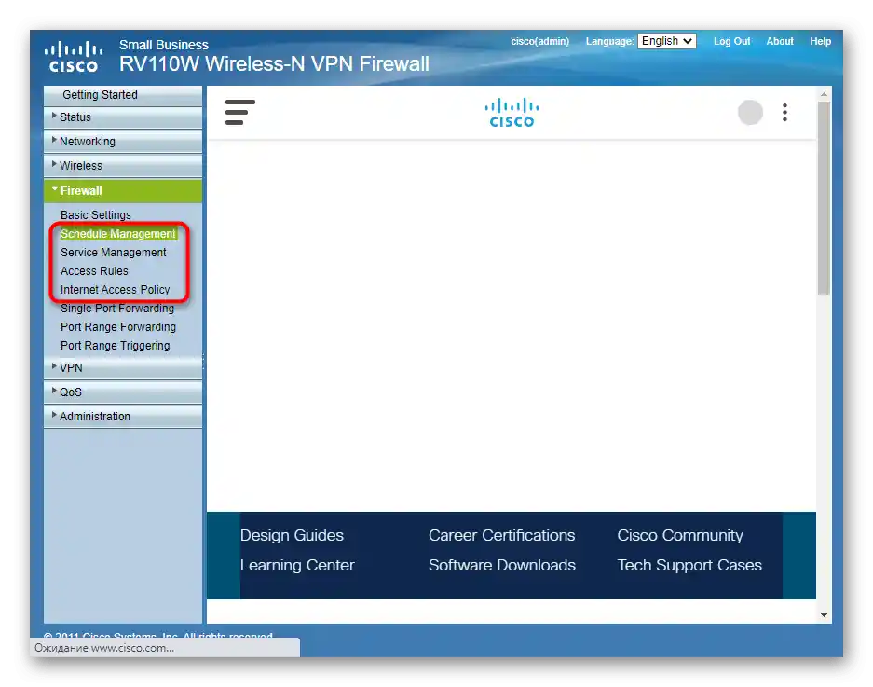The image size is (873, 687).
Task: Open the Career Certifications link
Action: [501, 535]
